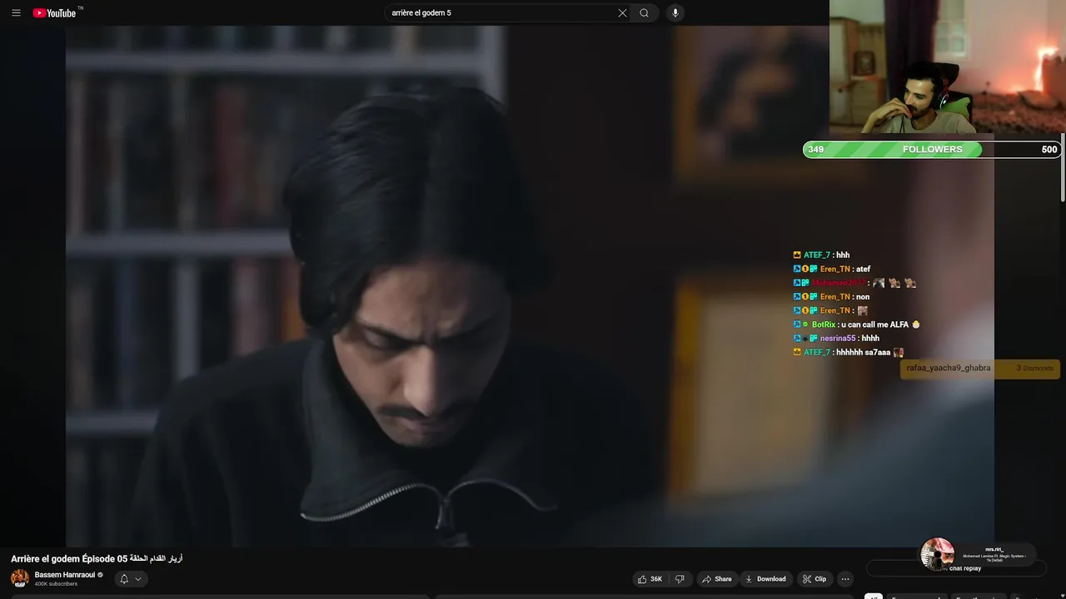Open the Bassem Hamraoui channel avatar

pos(19,578)
